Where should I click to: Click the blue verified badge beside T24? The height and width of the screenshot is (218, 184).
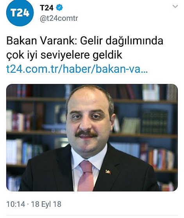(59, 8)
